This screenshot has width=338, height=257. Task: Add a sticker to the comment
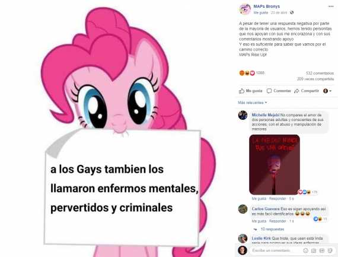(330, 250)
